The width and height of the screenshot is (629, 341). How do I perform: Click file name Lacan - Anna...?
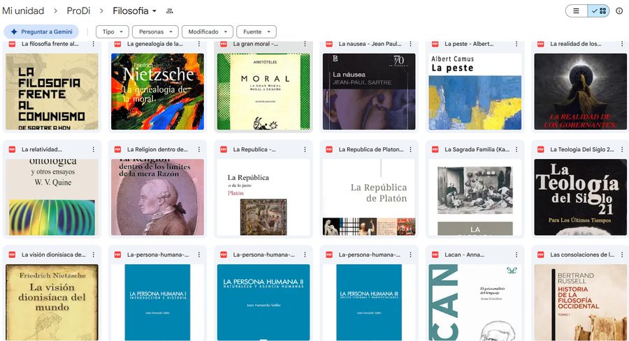click(x=464, y=255)
